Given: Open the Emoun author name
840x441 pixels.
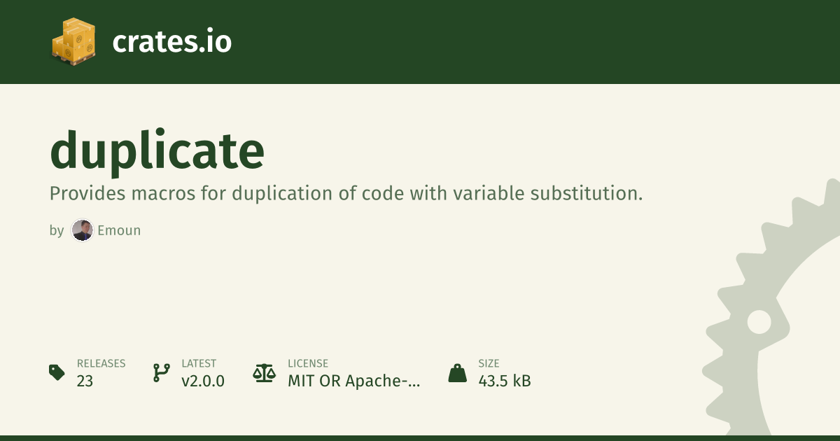Looking at the screenshot, I should tap(119, 230).
